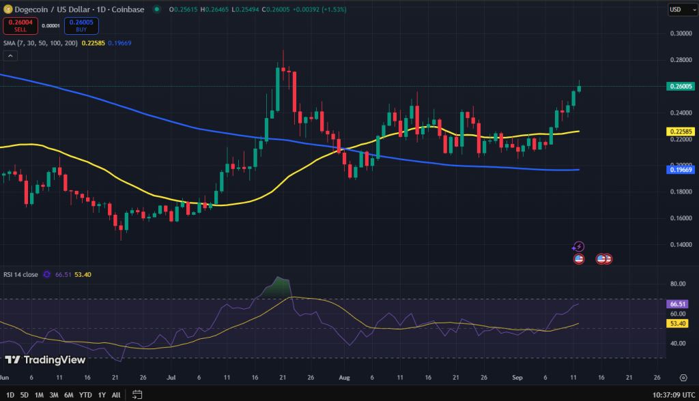Select the 1D time range
Viewport: 699px width, 401px height.
(10, 395)
